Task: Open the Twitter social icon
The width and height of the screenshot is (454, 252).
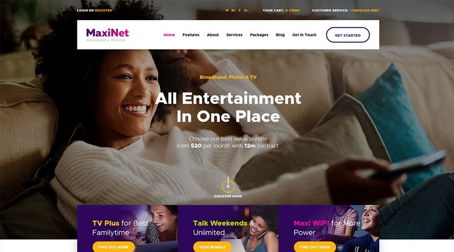Action: click(227, 11)
